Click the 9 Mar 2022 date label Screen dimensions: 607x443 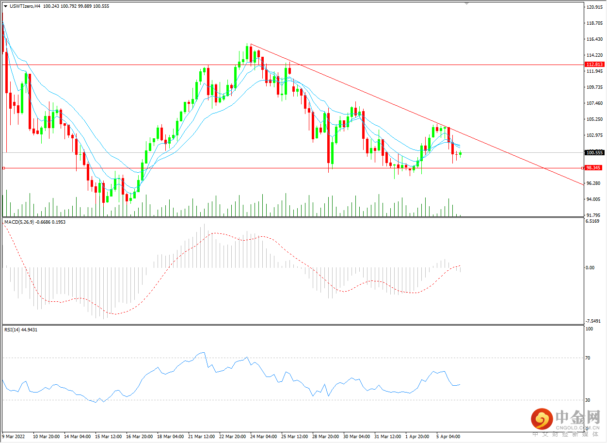pyautogui.click(x=15, y=437)
